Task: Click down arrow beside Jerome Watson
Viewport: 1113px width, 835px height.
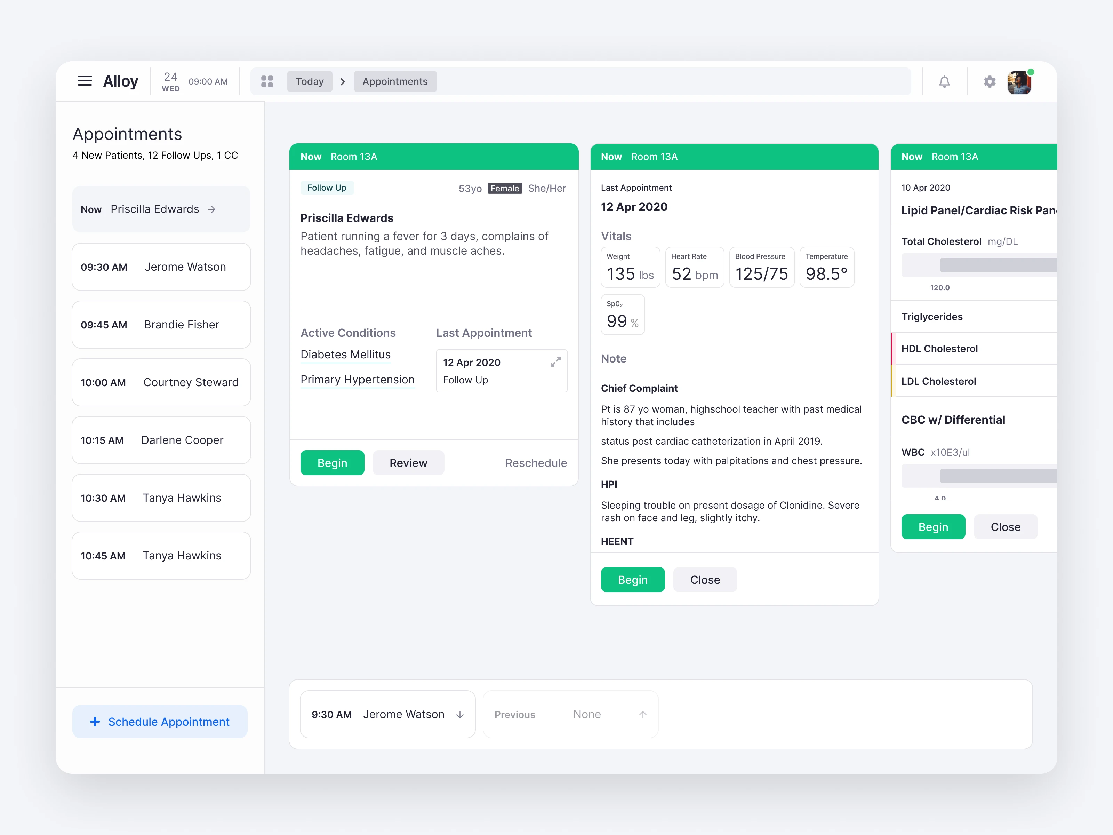Action: [x=460, y=715]
